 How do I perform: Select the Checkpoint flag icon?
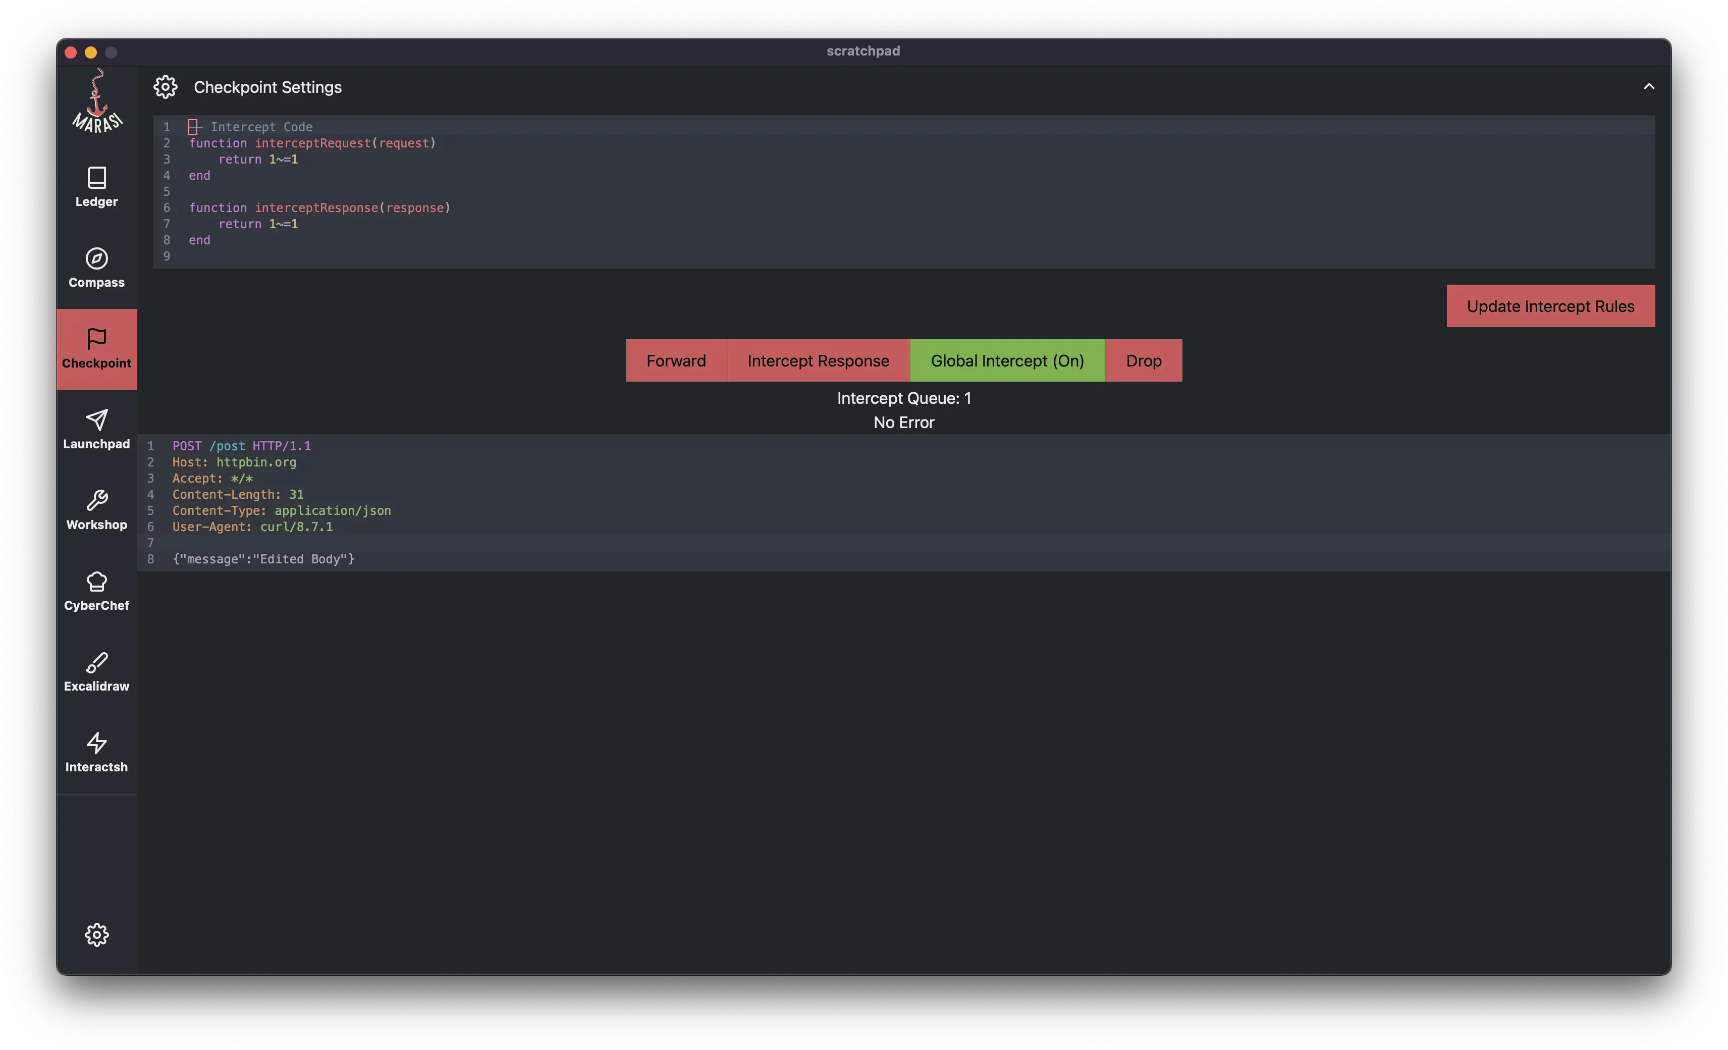(x=97, y=339)
